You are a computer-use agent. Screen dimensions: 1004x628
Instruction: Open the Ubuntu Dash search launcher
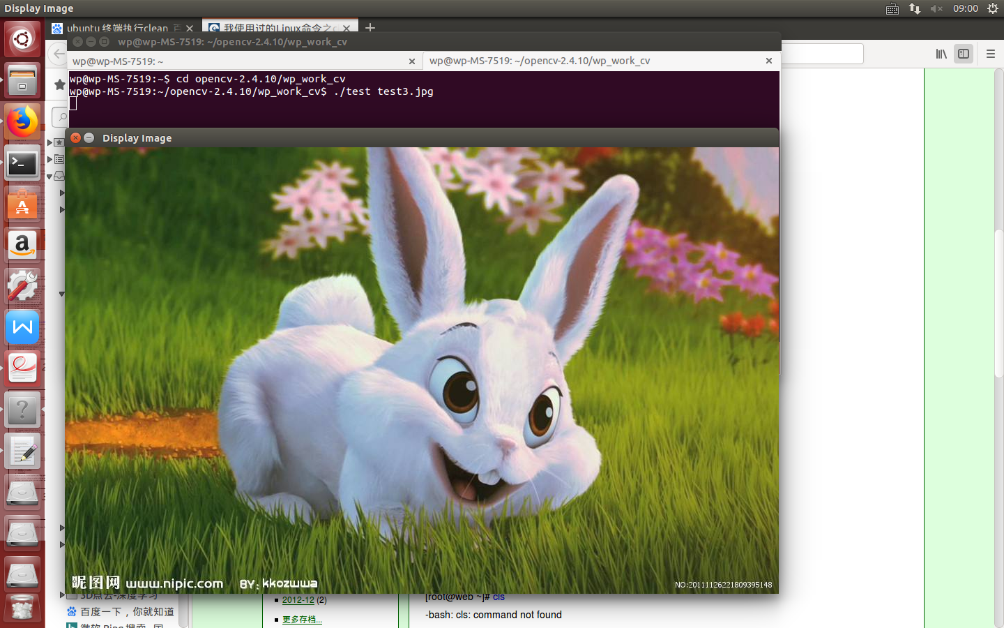click(x=22, y=39)
